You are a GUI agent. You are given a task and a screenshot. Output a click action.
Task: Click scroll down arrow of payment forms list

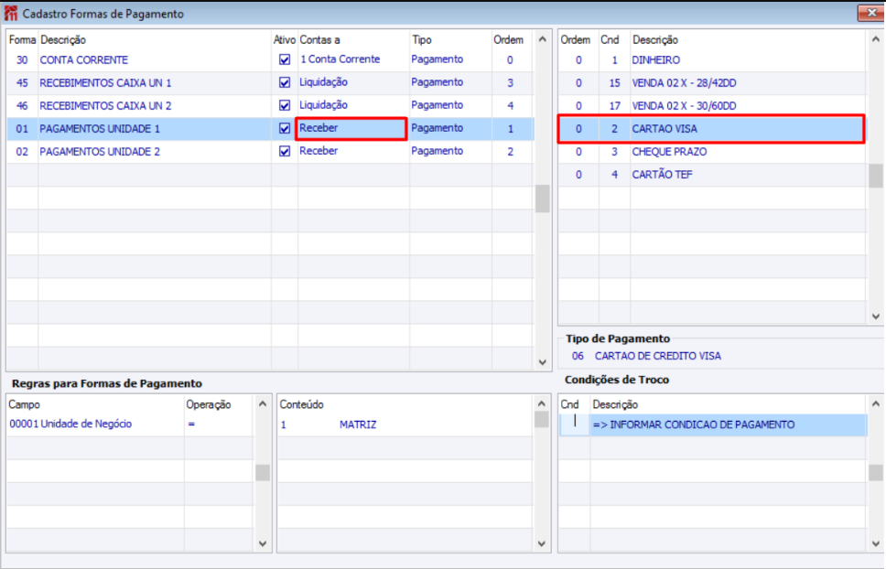[x=543, y=362]
